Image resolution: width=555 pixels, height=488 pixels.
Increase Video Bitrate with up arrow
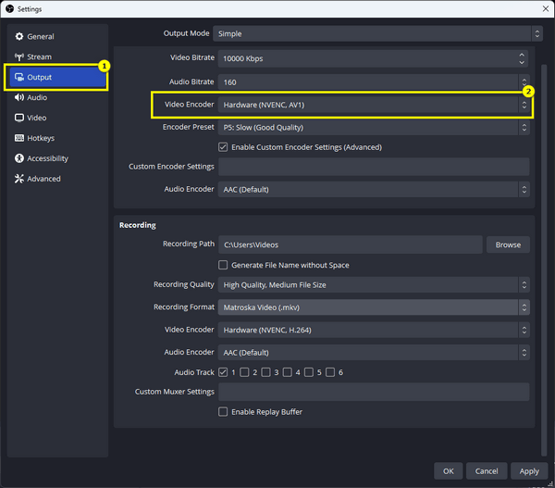[x=522, y=55]
